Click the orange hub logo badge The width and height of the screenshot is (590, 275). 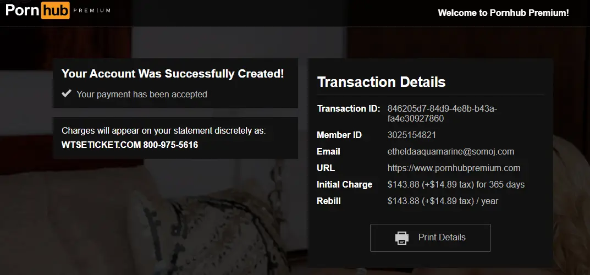[56, 10]
